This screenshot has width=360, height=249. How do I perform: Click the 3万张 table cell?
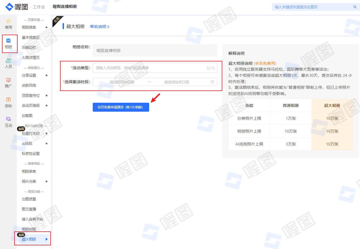coord(291,144)
